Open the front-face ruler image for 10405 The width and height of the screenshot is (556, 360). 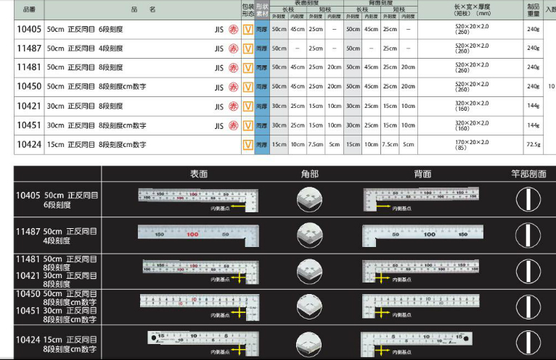click(x=198, y=201)
